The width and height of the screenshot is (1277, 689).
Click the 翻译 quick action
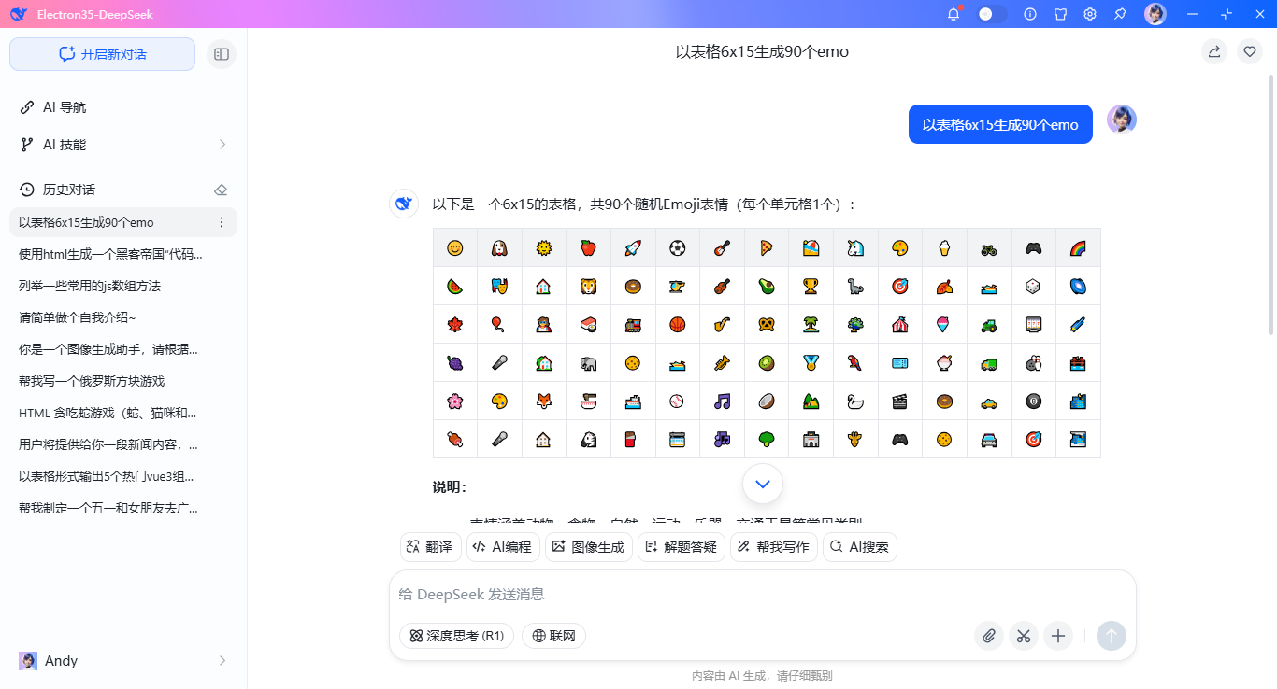[x=430, y=547]
